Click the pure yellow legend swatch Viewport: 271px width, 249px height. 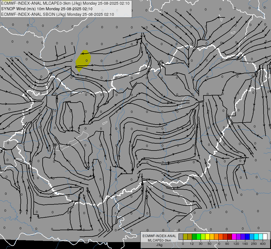pos(207,237)
